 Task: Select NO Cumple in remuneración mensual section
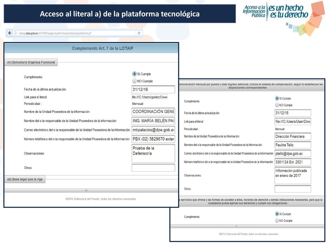click(x=277, y=105)
